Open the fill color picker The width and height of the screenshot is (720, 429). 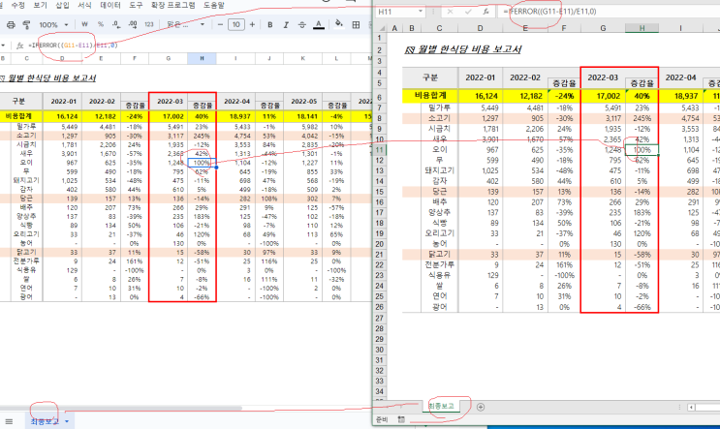pos(339,24)
